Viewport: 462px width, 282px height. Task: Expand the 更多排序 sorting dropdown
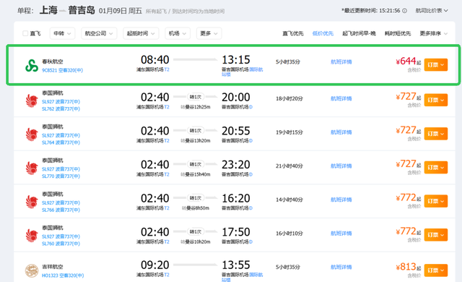coord(434,33)
